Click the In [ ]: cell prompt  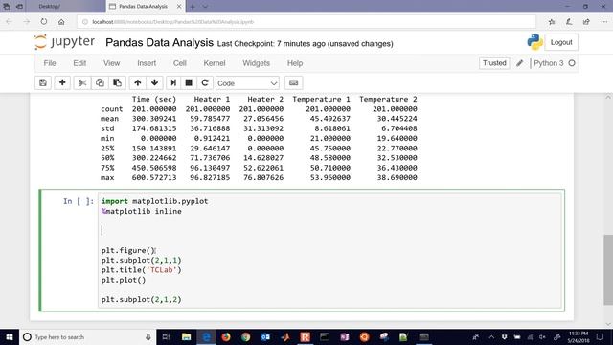pos(79,201)
